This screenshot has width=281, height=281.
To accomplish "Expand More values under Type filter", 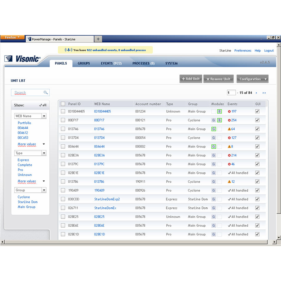I will click(27, 181).
